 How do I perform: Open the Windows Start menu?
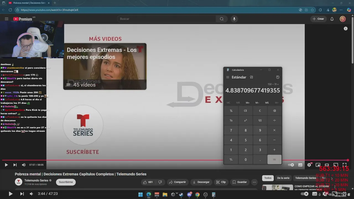pos(140,195)
